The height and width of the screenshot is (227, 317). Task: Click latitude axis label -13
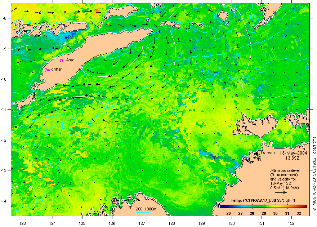click(x=4, y=170)
